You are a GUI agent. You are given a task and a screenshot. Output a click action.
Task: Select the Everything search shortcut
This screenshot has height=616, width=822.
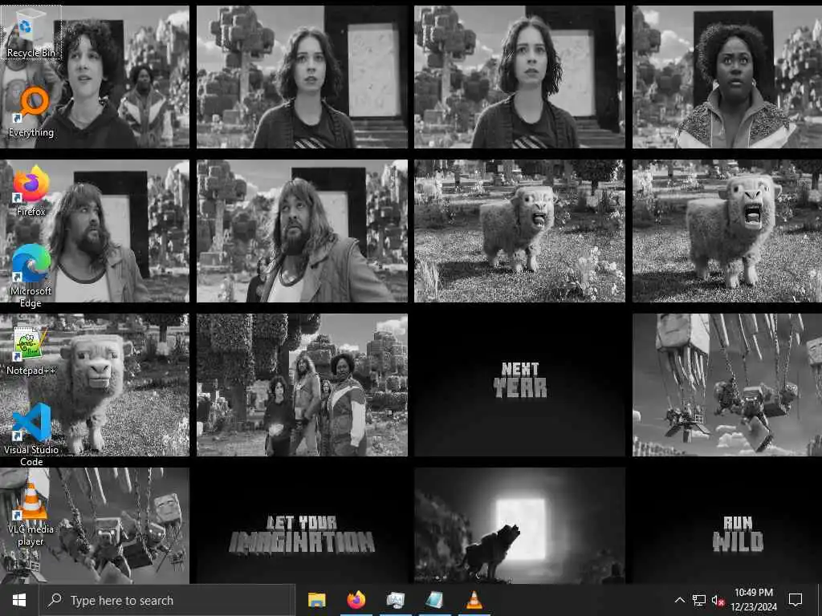[31, 112]
